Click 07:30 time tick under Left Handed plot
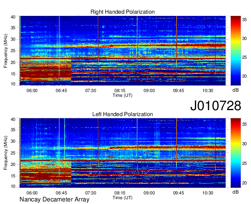251x204 pixels. click(90, 193)
